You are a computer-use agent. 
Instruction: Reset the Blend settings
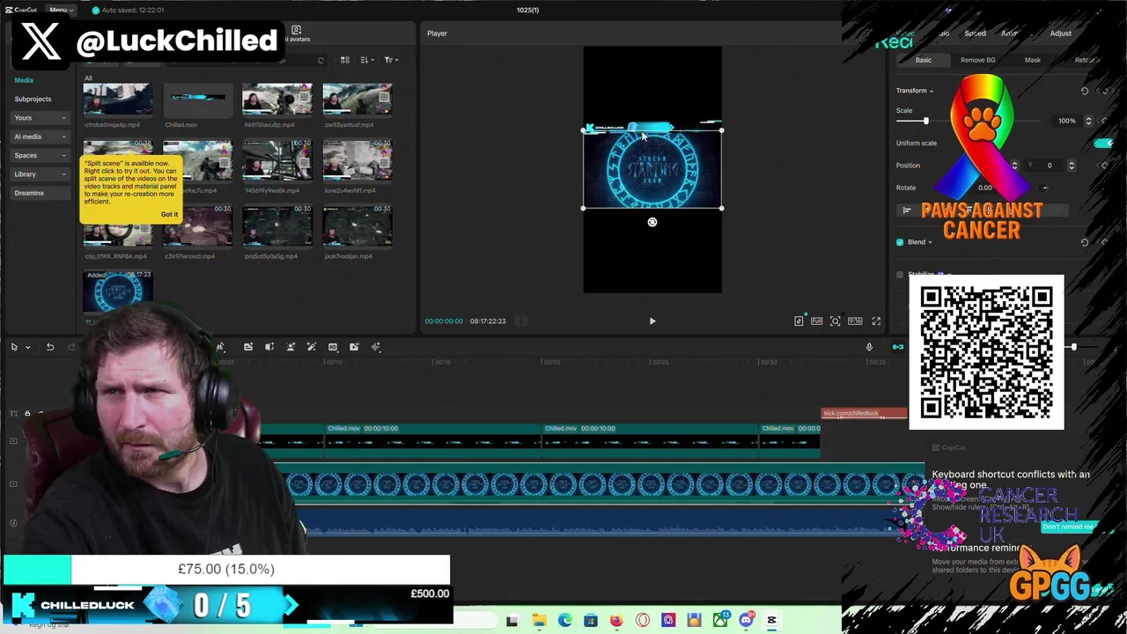pyautogui.click(x=1085, y=242)
